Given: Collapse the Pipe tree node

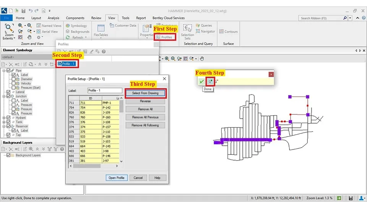Looking at the screenshot, I should 4,71.
